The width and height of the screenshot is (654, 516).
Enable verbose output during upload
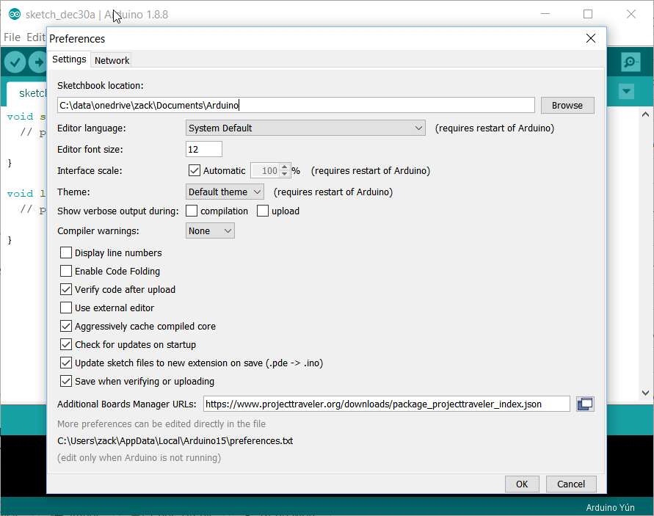click(263, 211)
